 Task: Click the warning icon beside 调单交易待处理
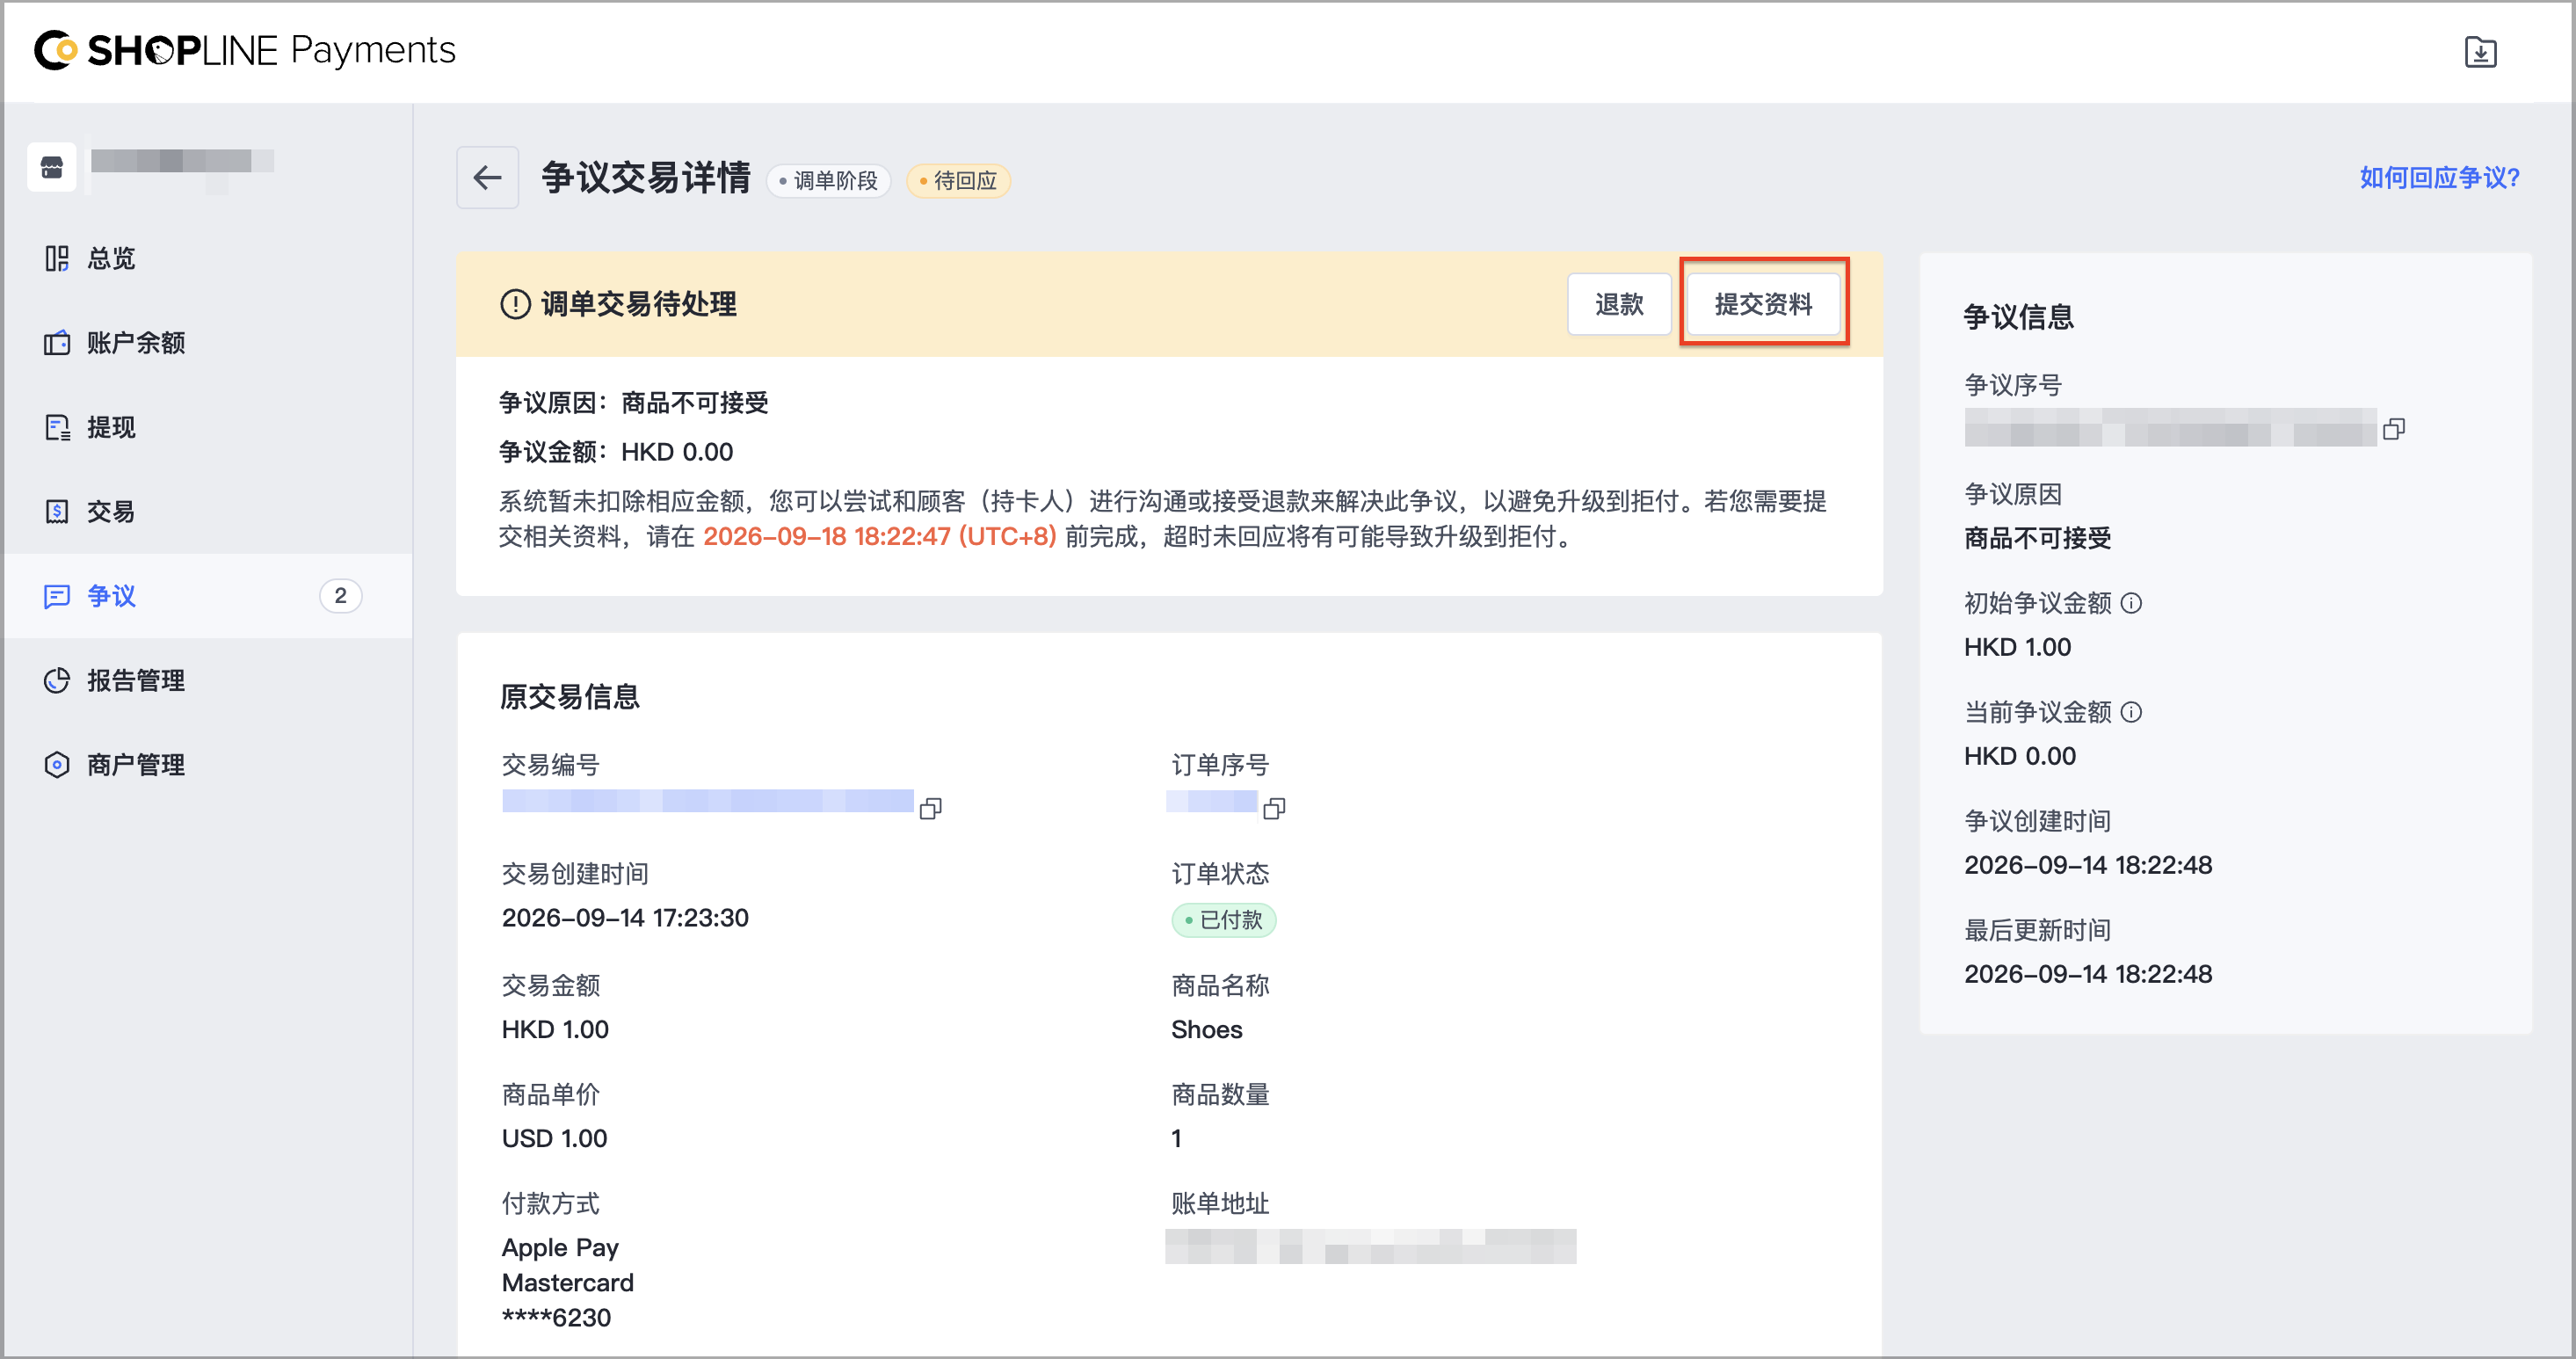pos(515,304)
